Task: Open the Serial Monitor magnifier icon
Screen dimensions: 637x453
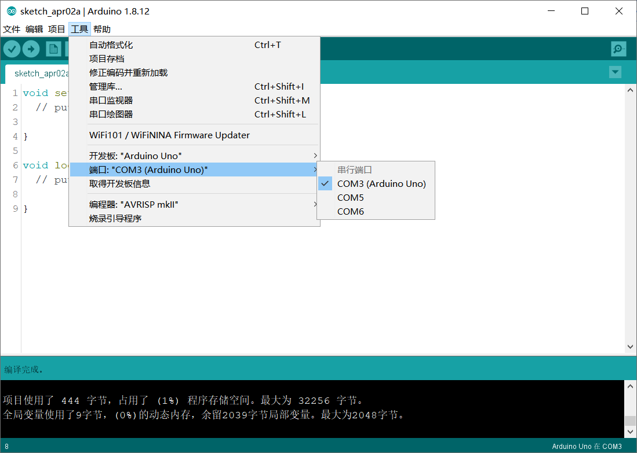Action: [x=618, y=49]
